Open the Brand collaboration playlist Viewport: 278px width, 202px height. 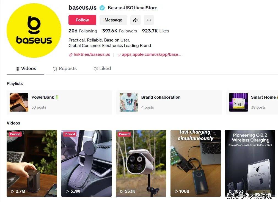click(169, 103)
